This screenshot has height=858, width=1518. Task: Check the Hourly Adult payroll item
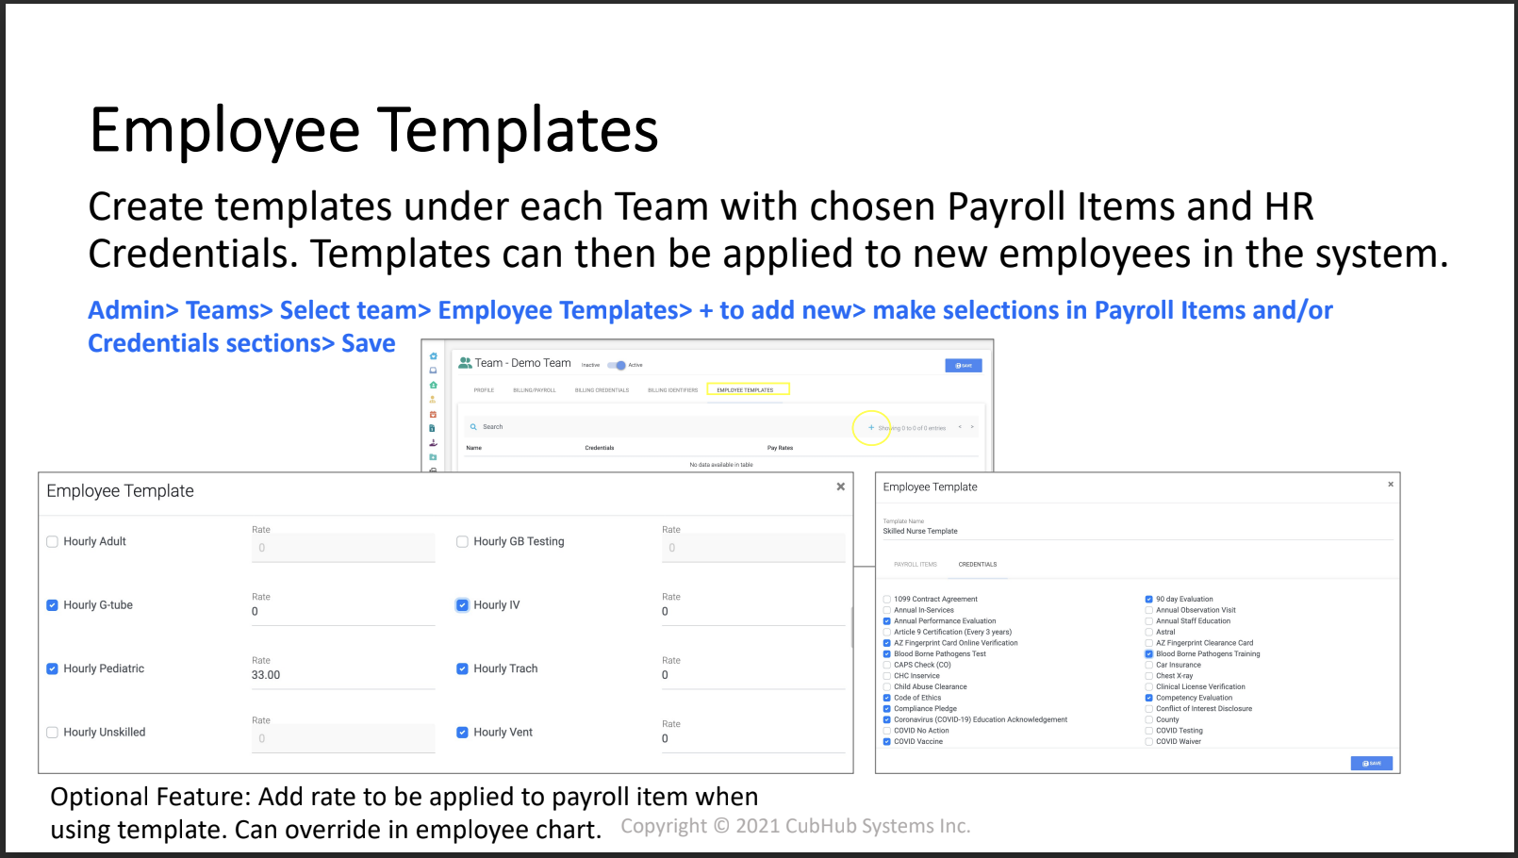point(53,541)
